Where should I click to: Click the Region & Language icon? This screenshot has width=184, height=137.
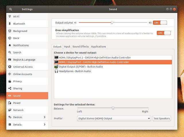click(x=10, y=59)
